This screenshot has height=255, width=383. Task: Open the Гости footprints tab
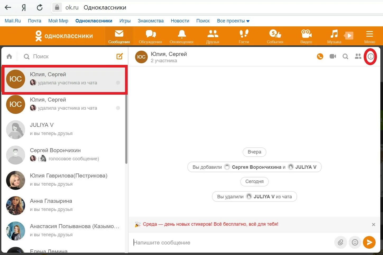tap(244, 36)
